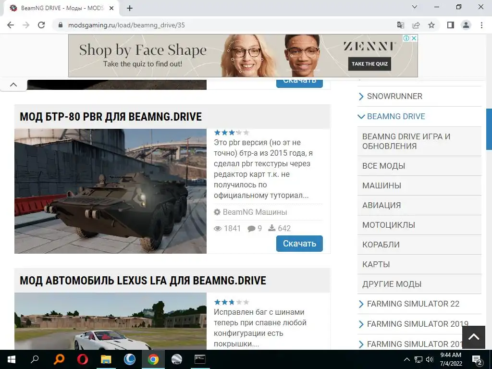Click the page vertical scrollbar thumb

489,130
